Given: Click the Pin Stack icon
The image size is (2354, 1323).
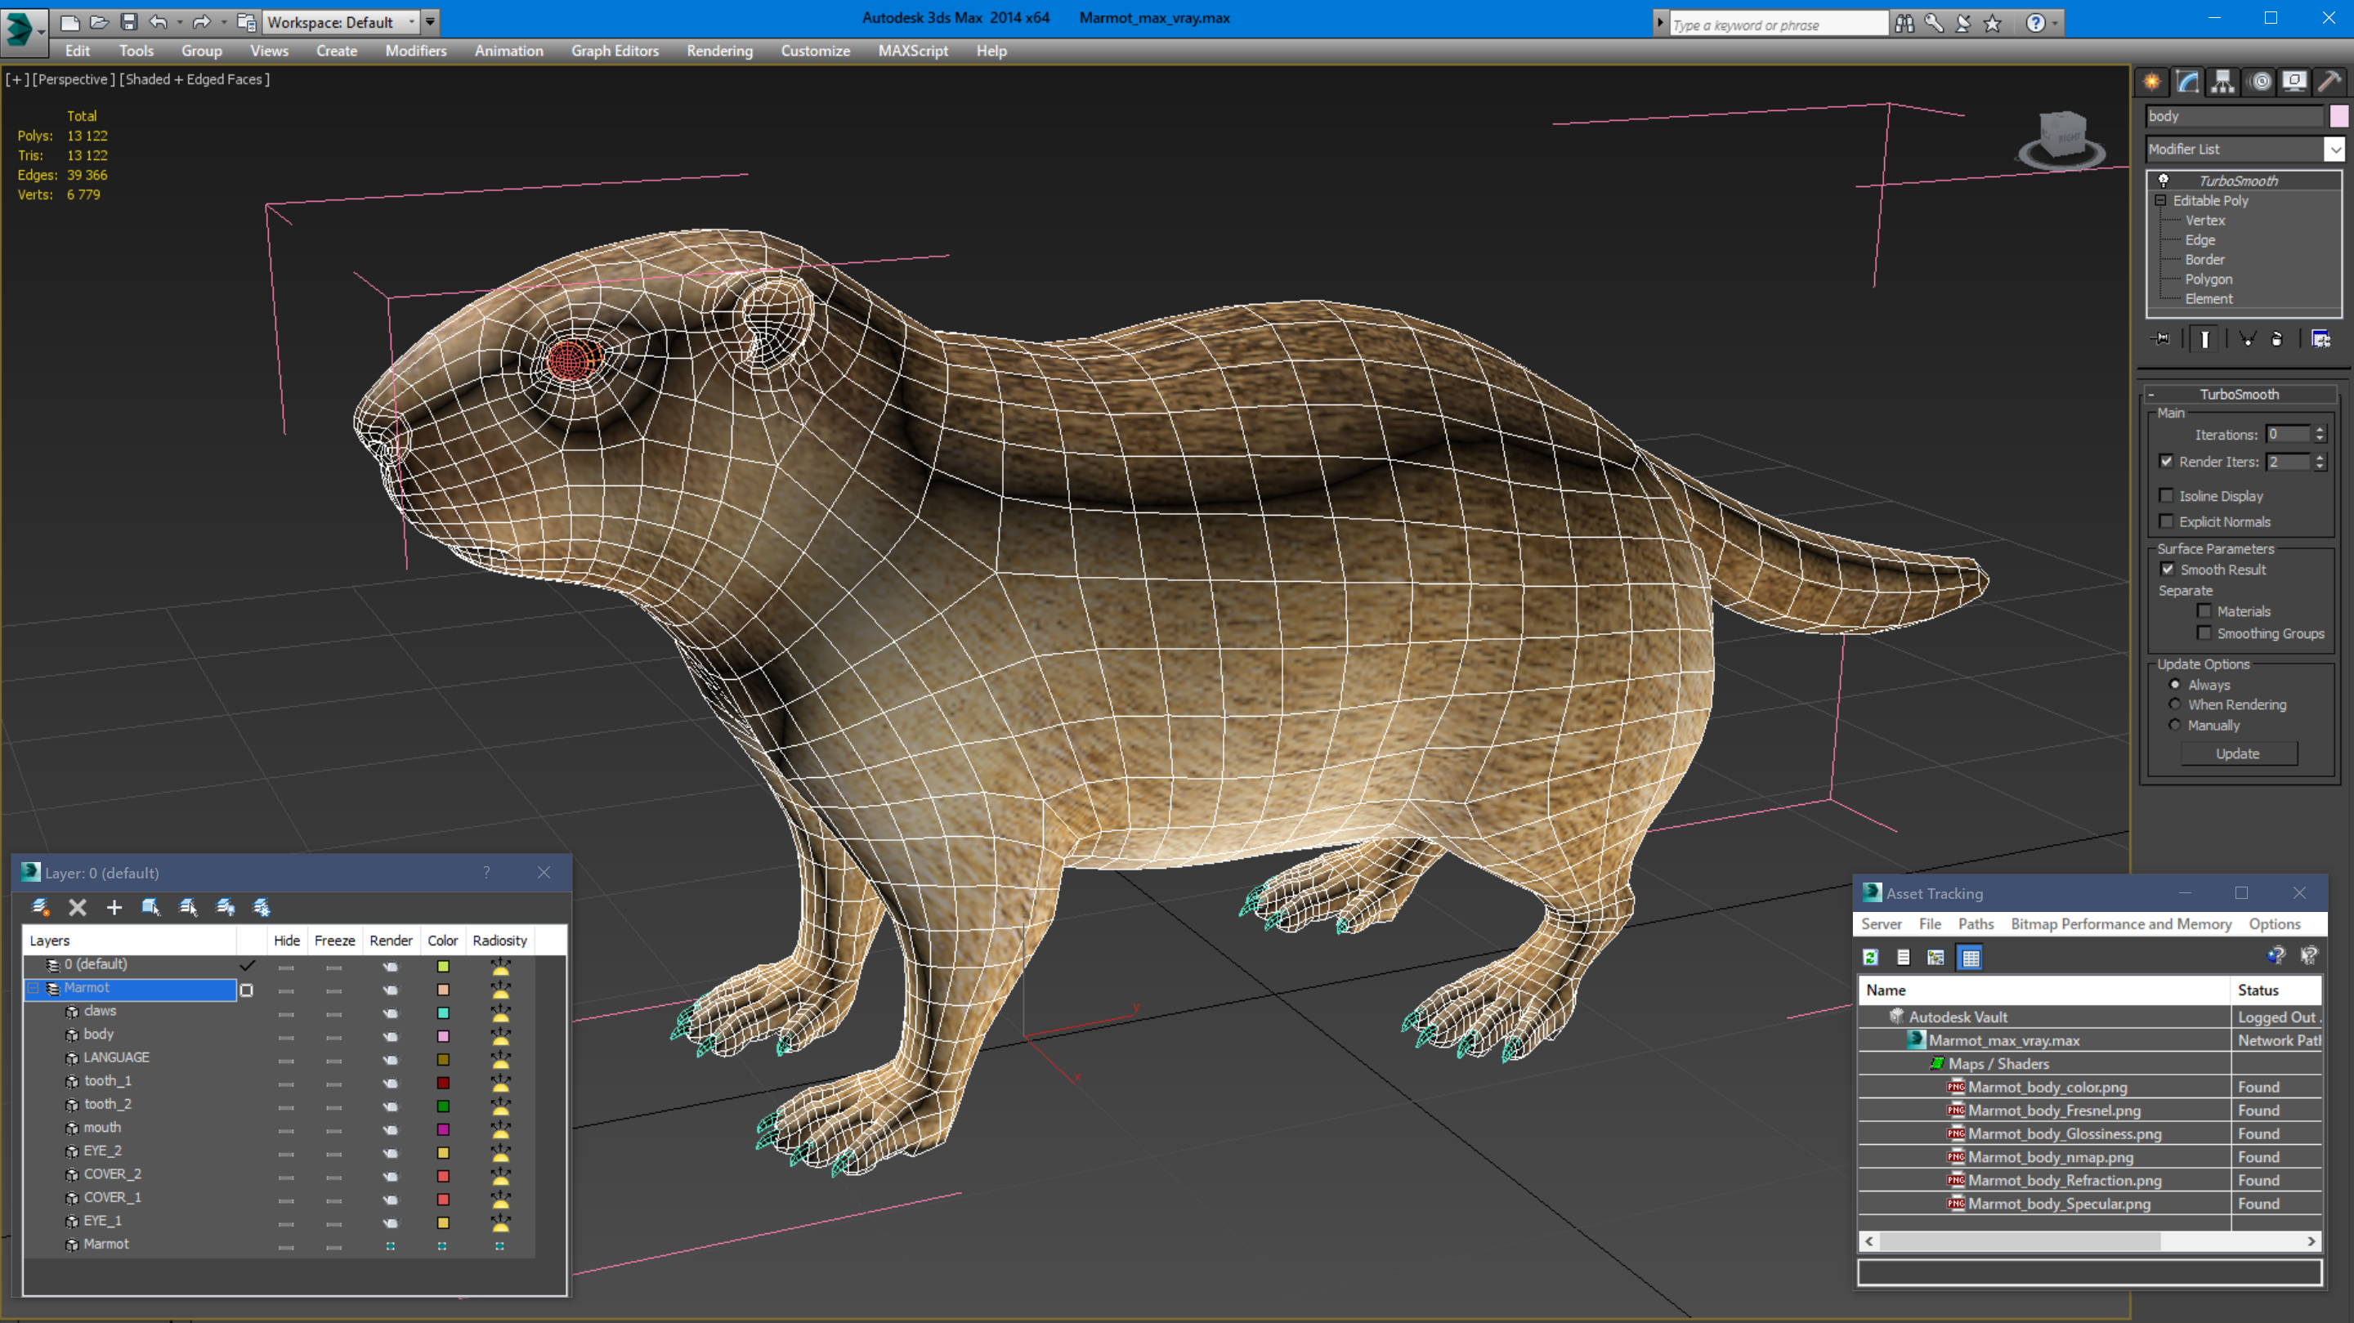Looking at the screenshot, I should [x=2161, y=339].
